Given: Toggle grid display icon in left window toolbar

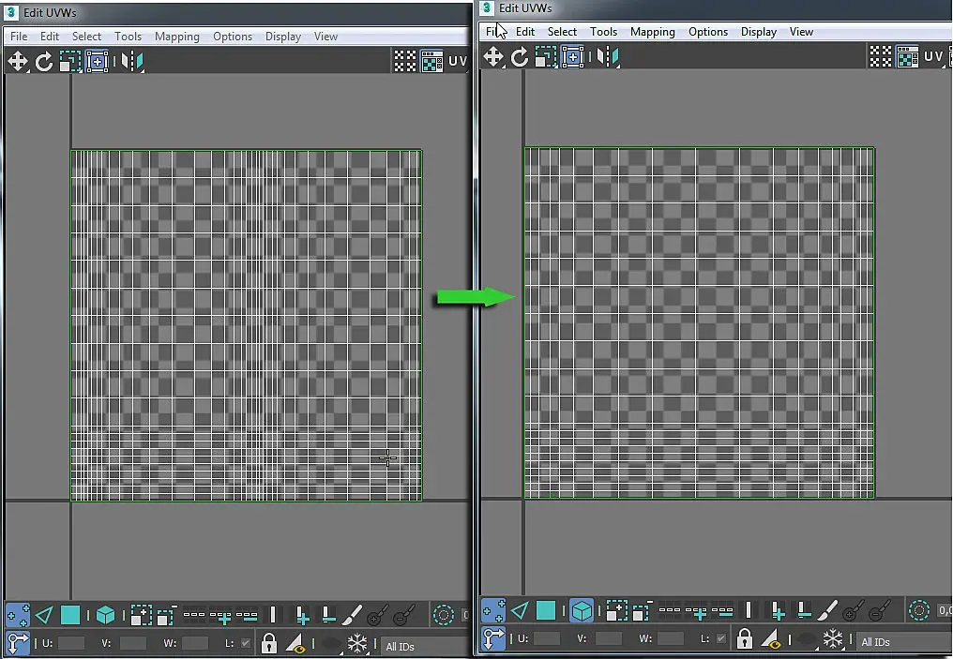Looking at the screenshot, I should tap(405, 61).
